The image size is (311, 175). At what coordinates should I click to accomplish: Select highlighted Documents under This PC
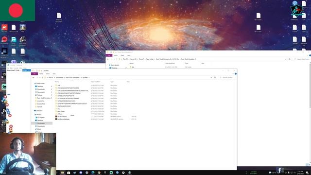coord(42,123)
